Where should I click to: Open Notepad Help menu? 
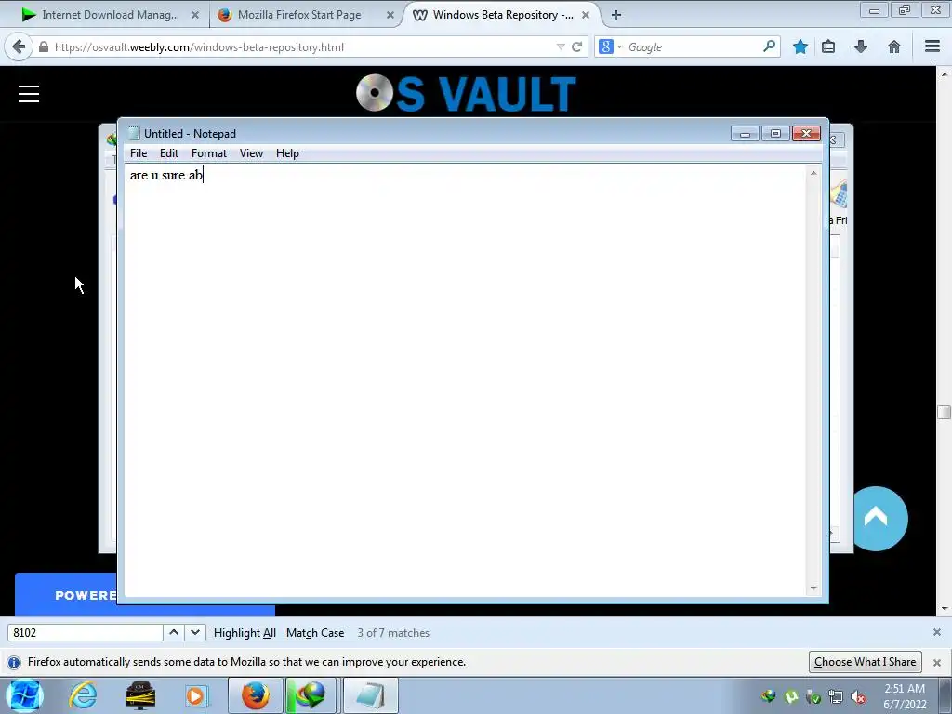point(287,153)
